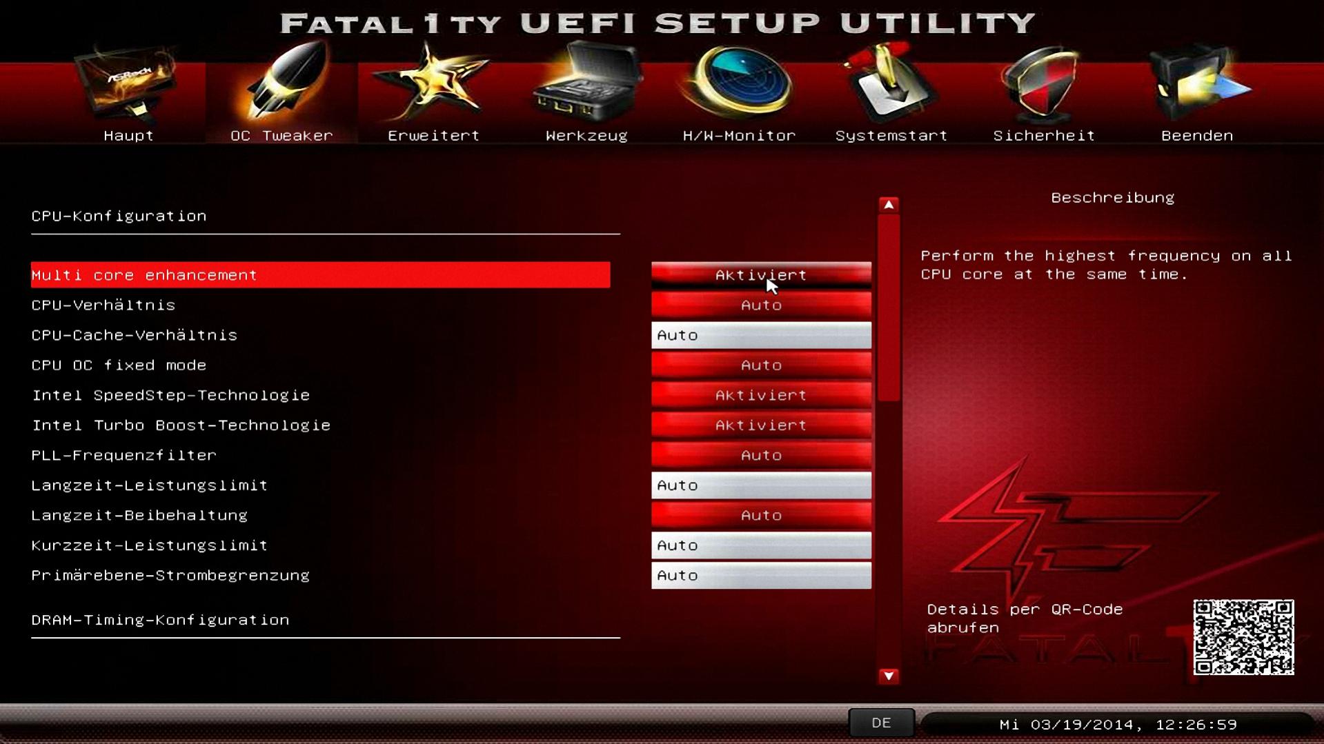Image resolution: width=1324 pixels, height=744 pixels.
Task: Toggle Multi core enhancement Aktiviert value
Action: click(x=761, y=274)
